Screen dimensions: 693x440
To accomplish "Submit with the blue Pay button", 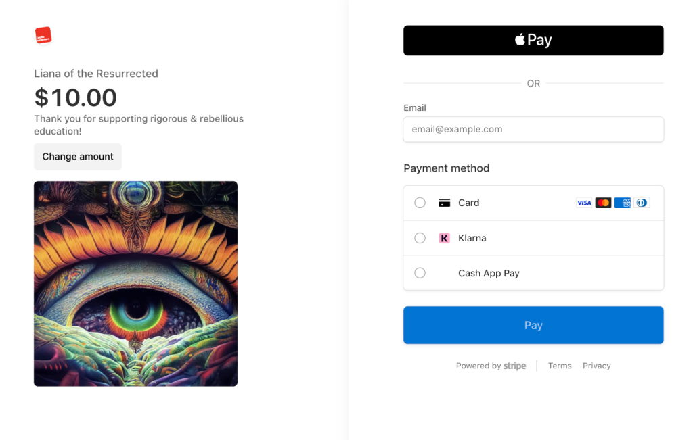I will click(533, 325).
